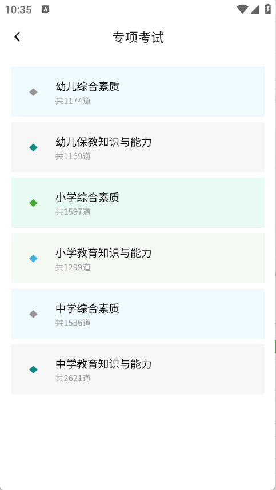Choose the 中学综合素质 exam
The height and width of the screenshot is (490, 276).
point(138,314)
